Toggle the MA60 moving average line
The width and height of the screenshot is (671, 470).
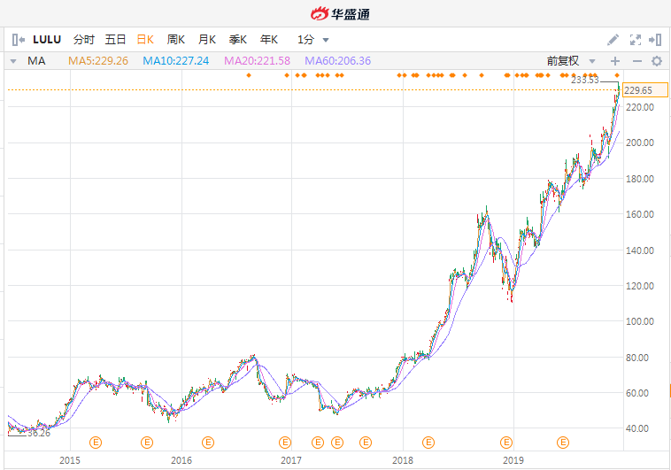[337, 61]
